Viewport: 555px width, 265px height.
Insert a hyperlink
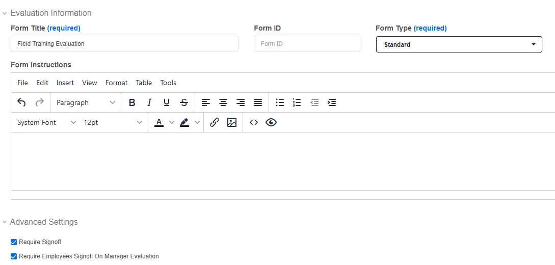[214, 122]
